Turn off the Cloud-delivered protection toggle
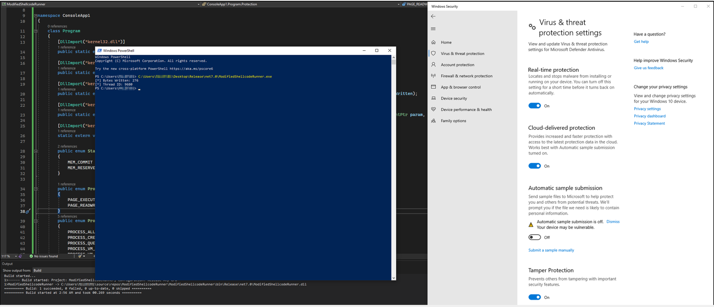Image resolution: width=714 pixels, height=307 pixels. [x=534, y=166]
